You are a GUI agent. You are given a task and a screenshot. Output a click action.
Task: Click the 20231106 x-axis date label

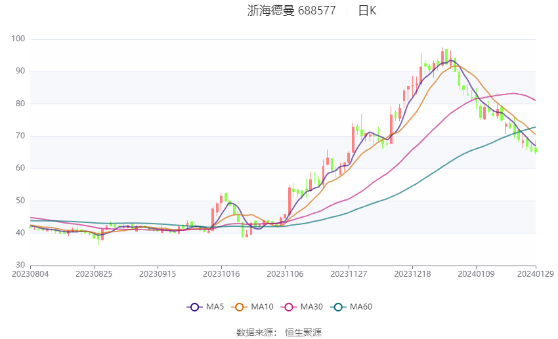285,274
